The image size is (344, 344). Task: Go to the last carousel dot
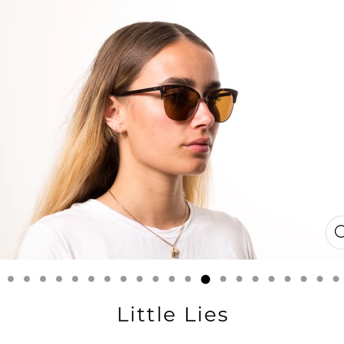336,279
